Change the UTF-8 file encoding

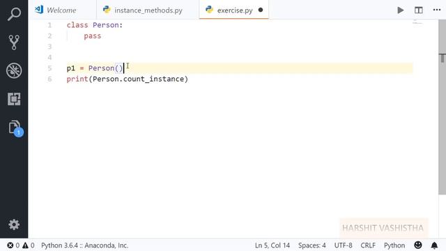pyautogui.click(x=343, y=245)
